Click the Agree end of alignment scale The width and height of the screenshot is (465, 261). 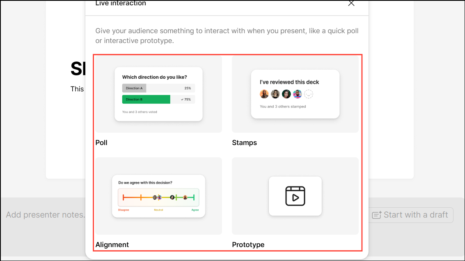click(x=195, y=210)
